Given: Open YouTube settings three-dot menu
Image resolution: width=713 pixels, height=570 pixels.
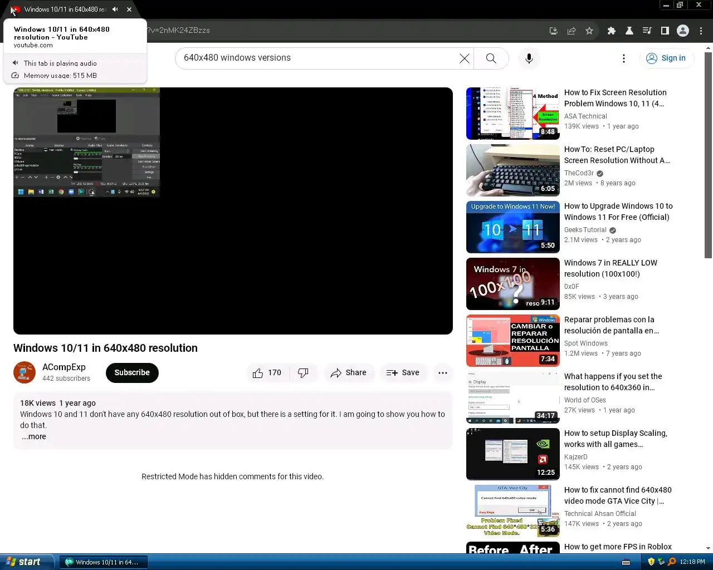Looking at the screenshot, I should click(623, 58).
